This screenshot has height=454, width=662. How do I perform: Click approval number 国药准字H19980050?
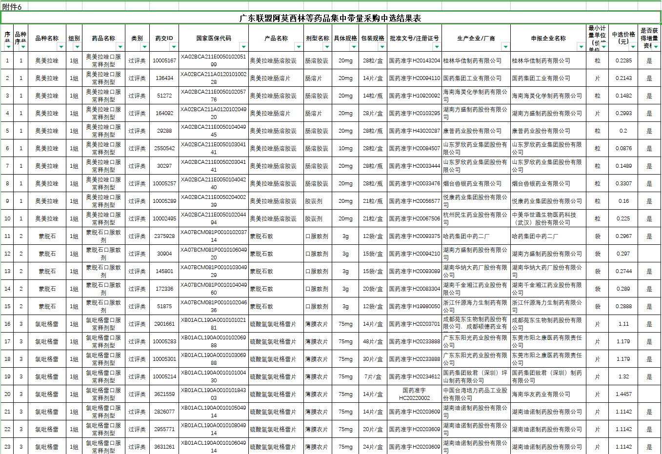415,306
